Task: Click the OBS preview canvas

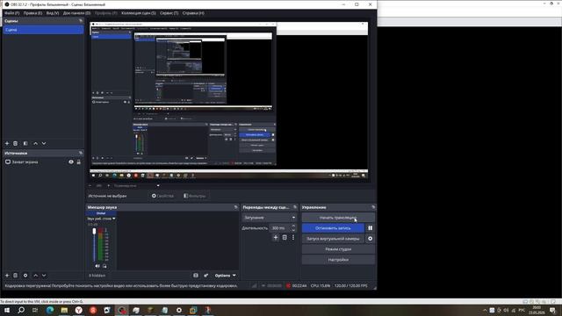Action: pos(228,101)
